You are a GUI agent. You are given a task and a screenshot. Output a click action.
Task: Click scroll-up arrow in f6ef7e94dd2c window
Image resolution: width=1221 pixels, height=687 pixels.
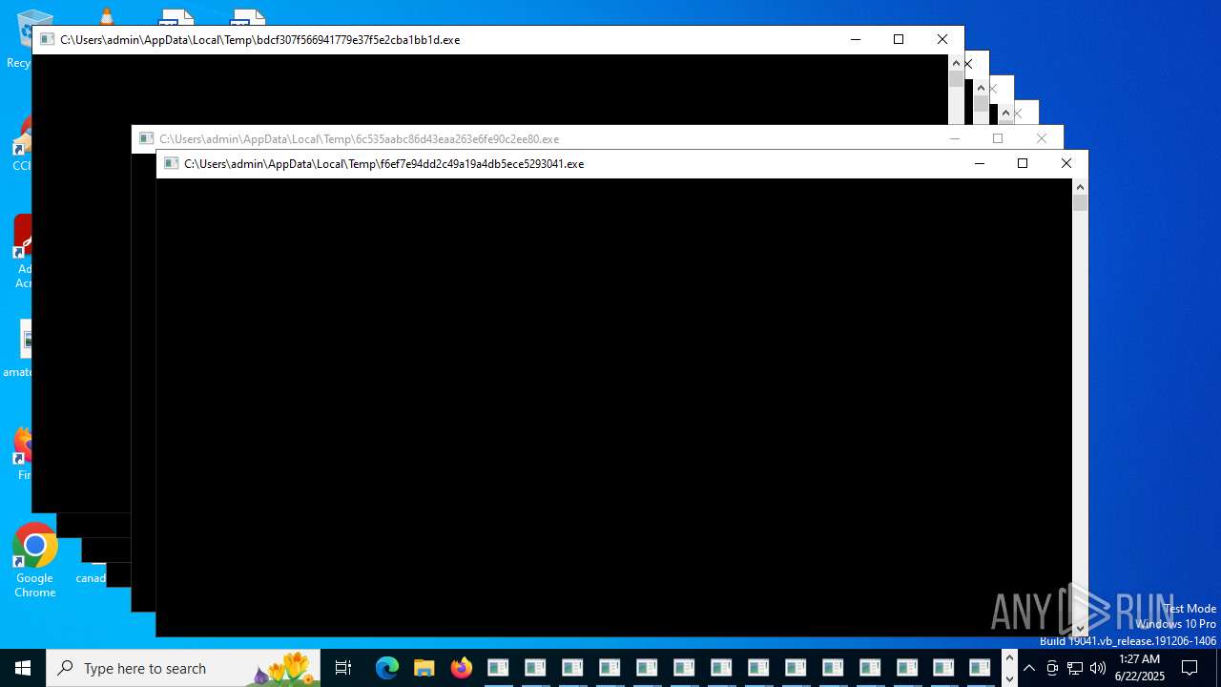(x=1080, y=187)
